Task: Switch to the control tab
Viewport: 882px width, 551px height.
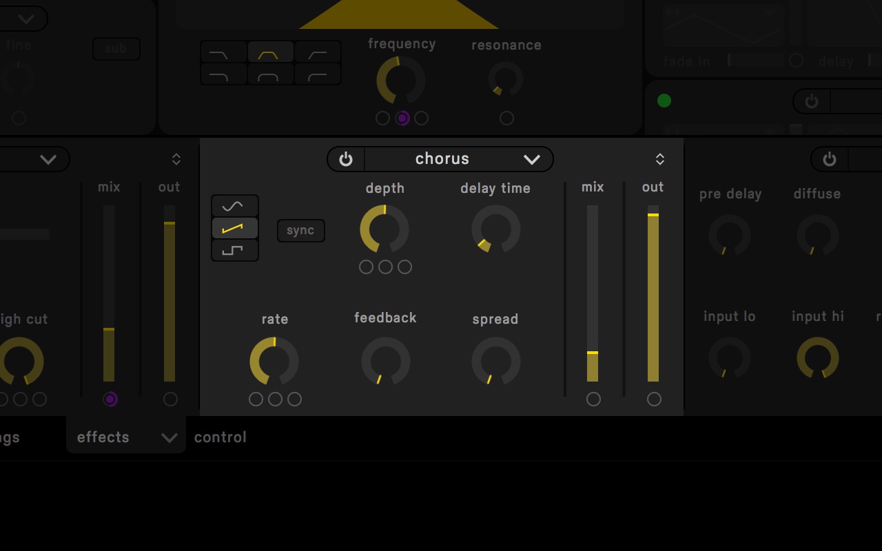Action: coord(220,437)
